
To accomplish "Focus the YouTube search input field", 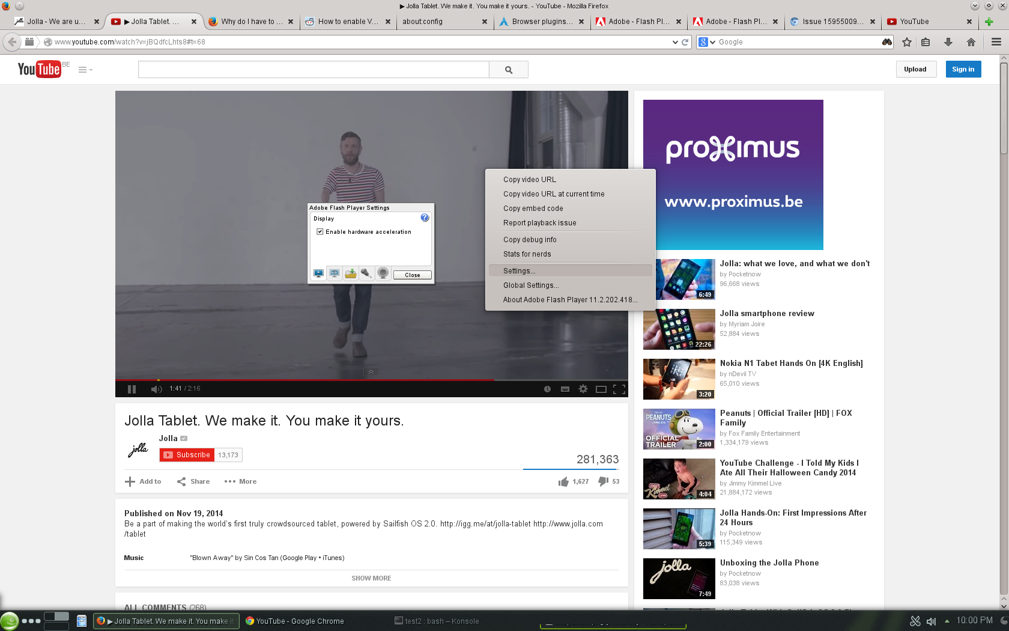I will (x=314, y=70).
